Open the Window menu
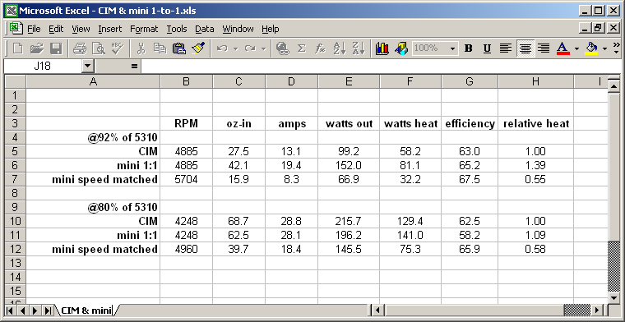This screenshot has height=322, width=625. click(238, 29)
